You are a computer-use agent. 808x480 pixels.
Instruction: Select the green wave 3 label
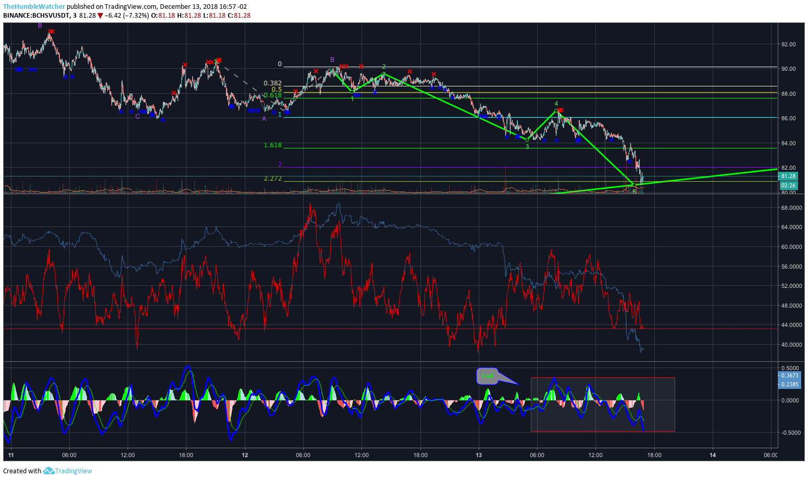pos(527,147)
